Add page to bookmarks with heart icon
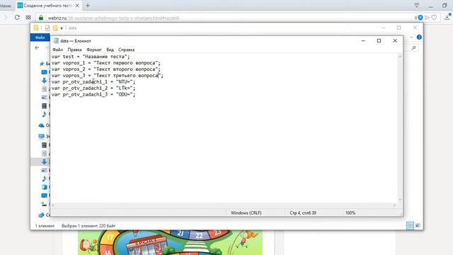 pyautogui.click(x=434, y=18)
